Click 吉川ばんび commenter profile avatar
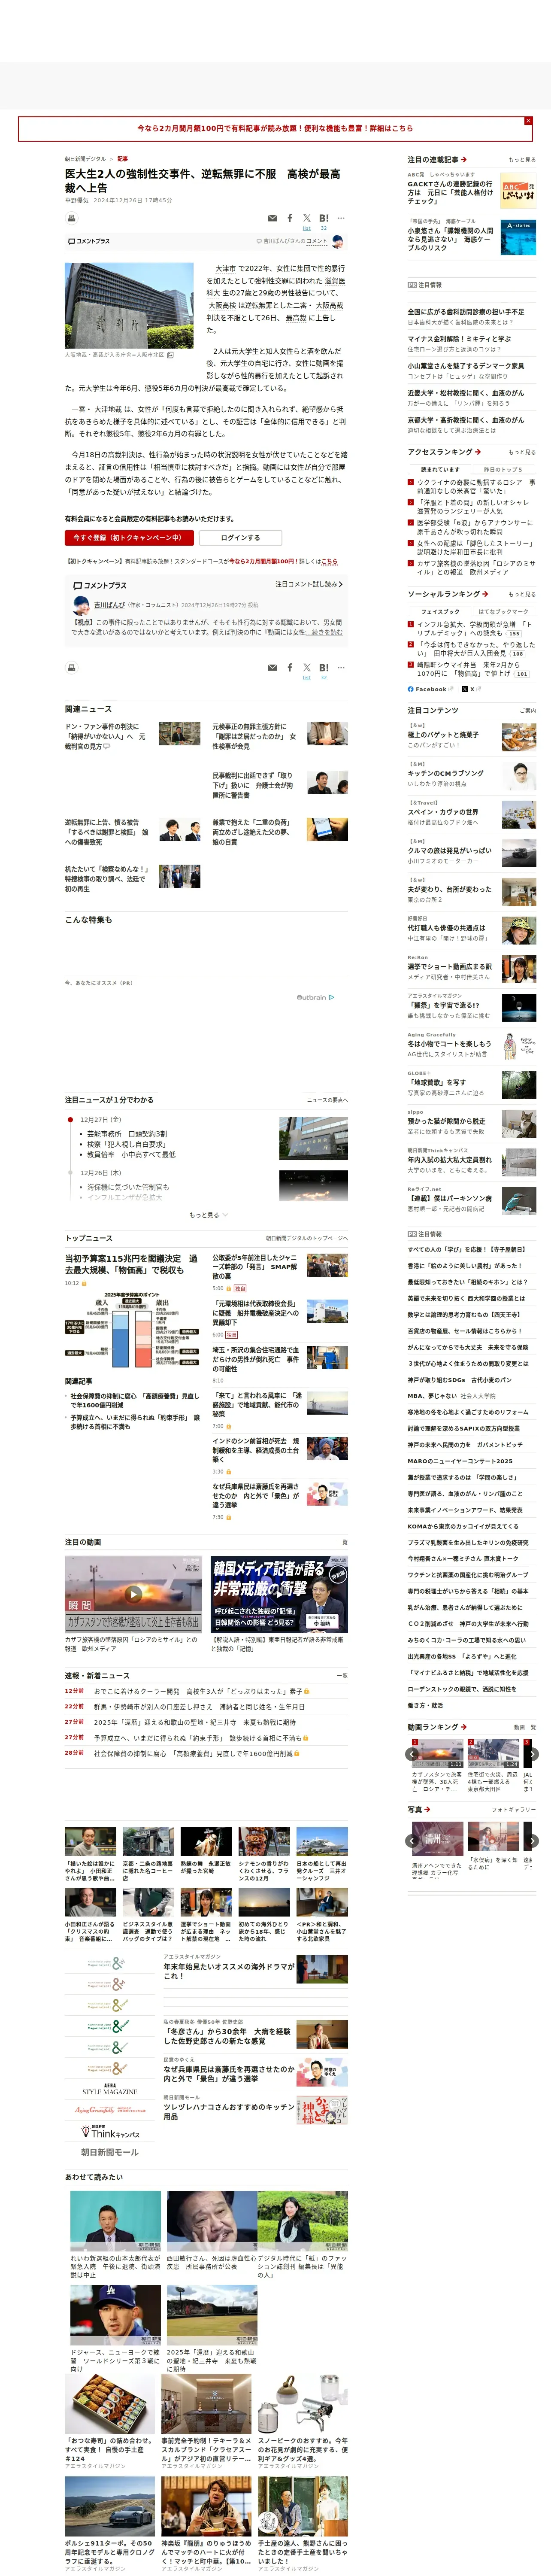The width and height of the screenshot is (551, 2576). [81, 605]
